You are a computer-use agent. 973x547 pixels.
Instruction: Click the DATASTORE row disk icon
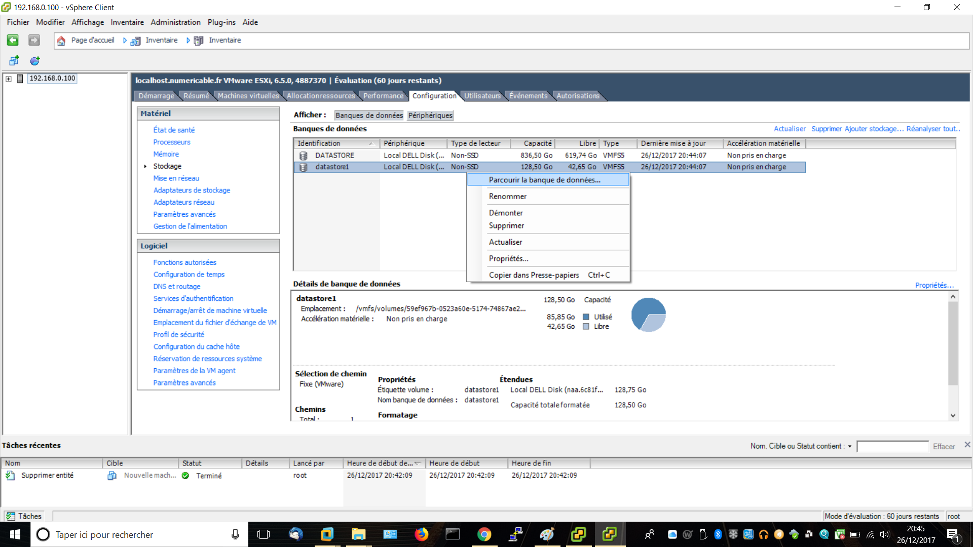(x=304, y=155)
